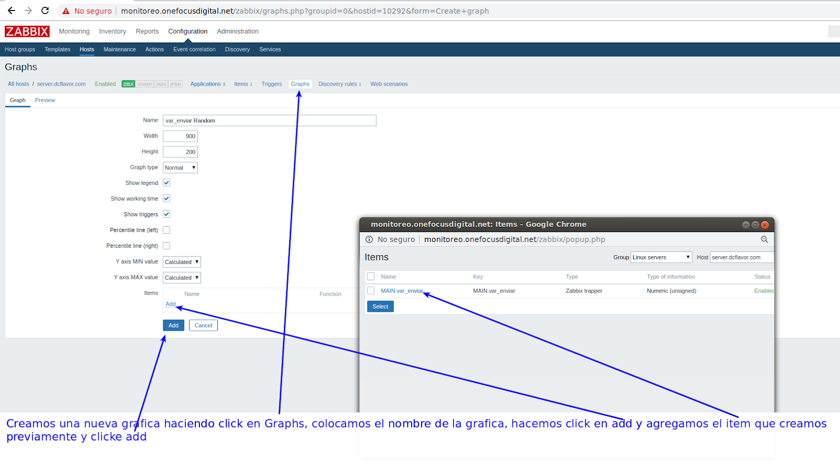Open the Monitoring menu
840x462 pixels.
click(74, 31)
